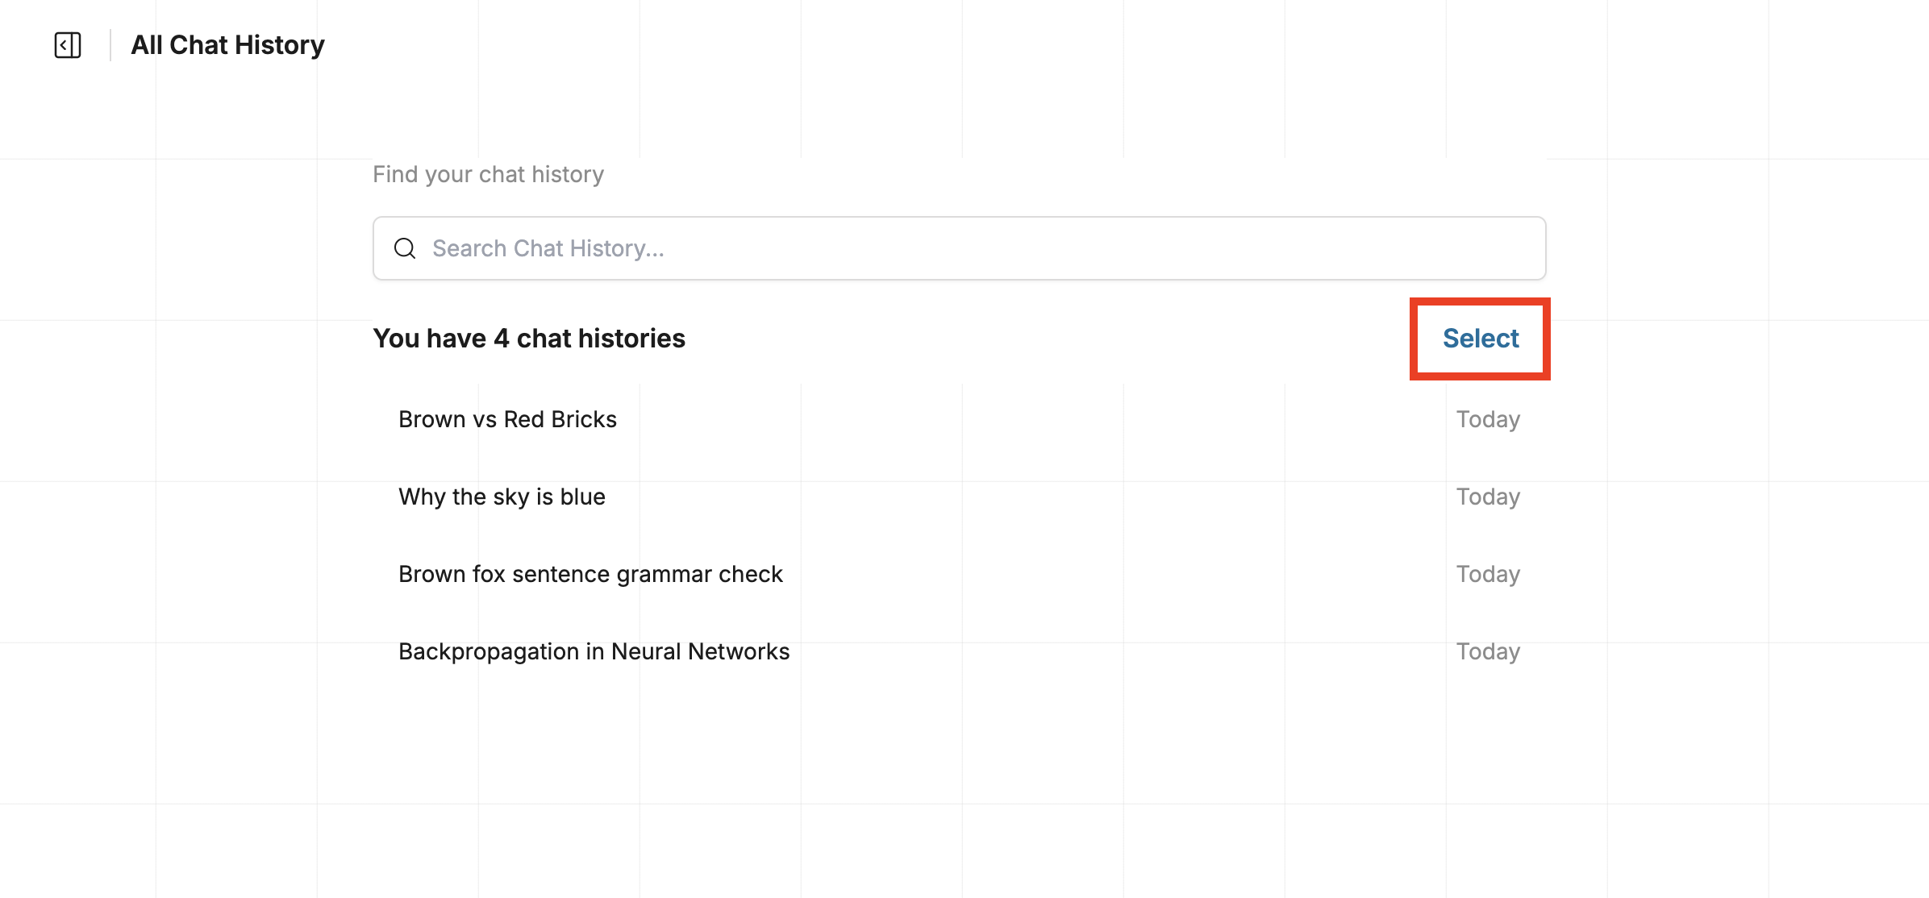
Task: Focus the Search Chat History field
Action: click(x=958, y=248)
